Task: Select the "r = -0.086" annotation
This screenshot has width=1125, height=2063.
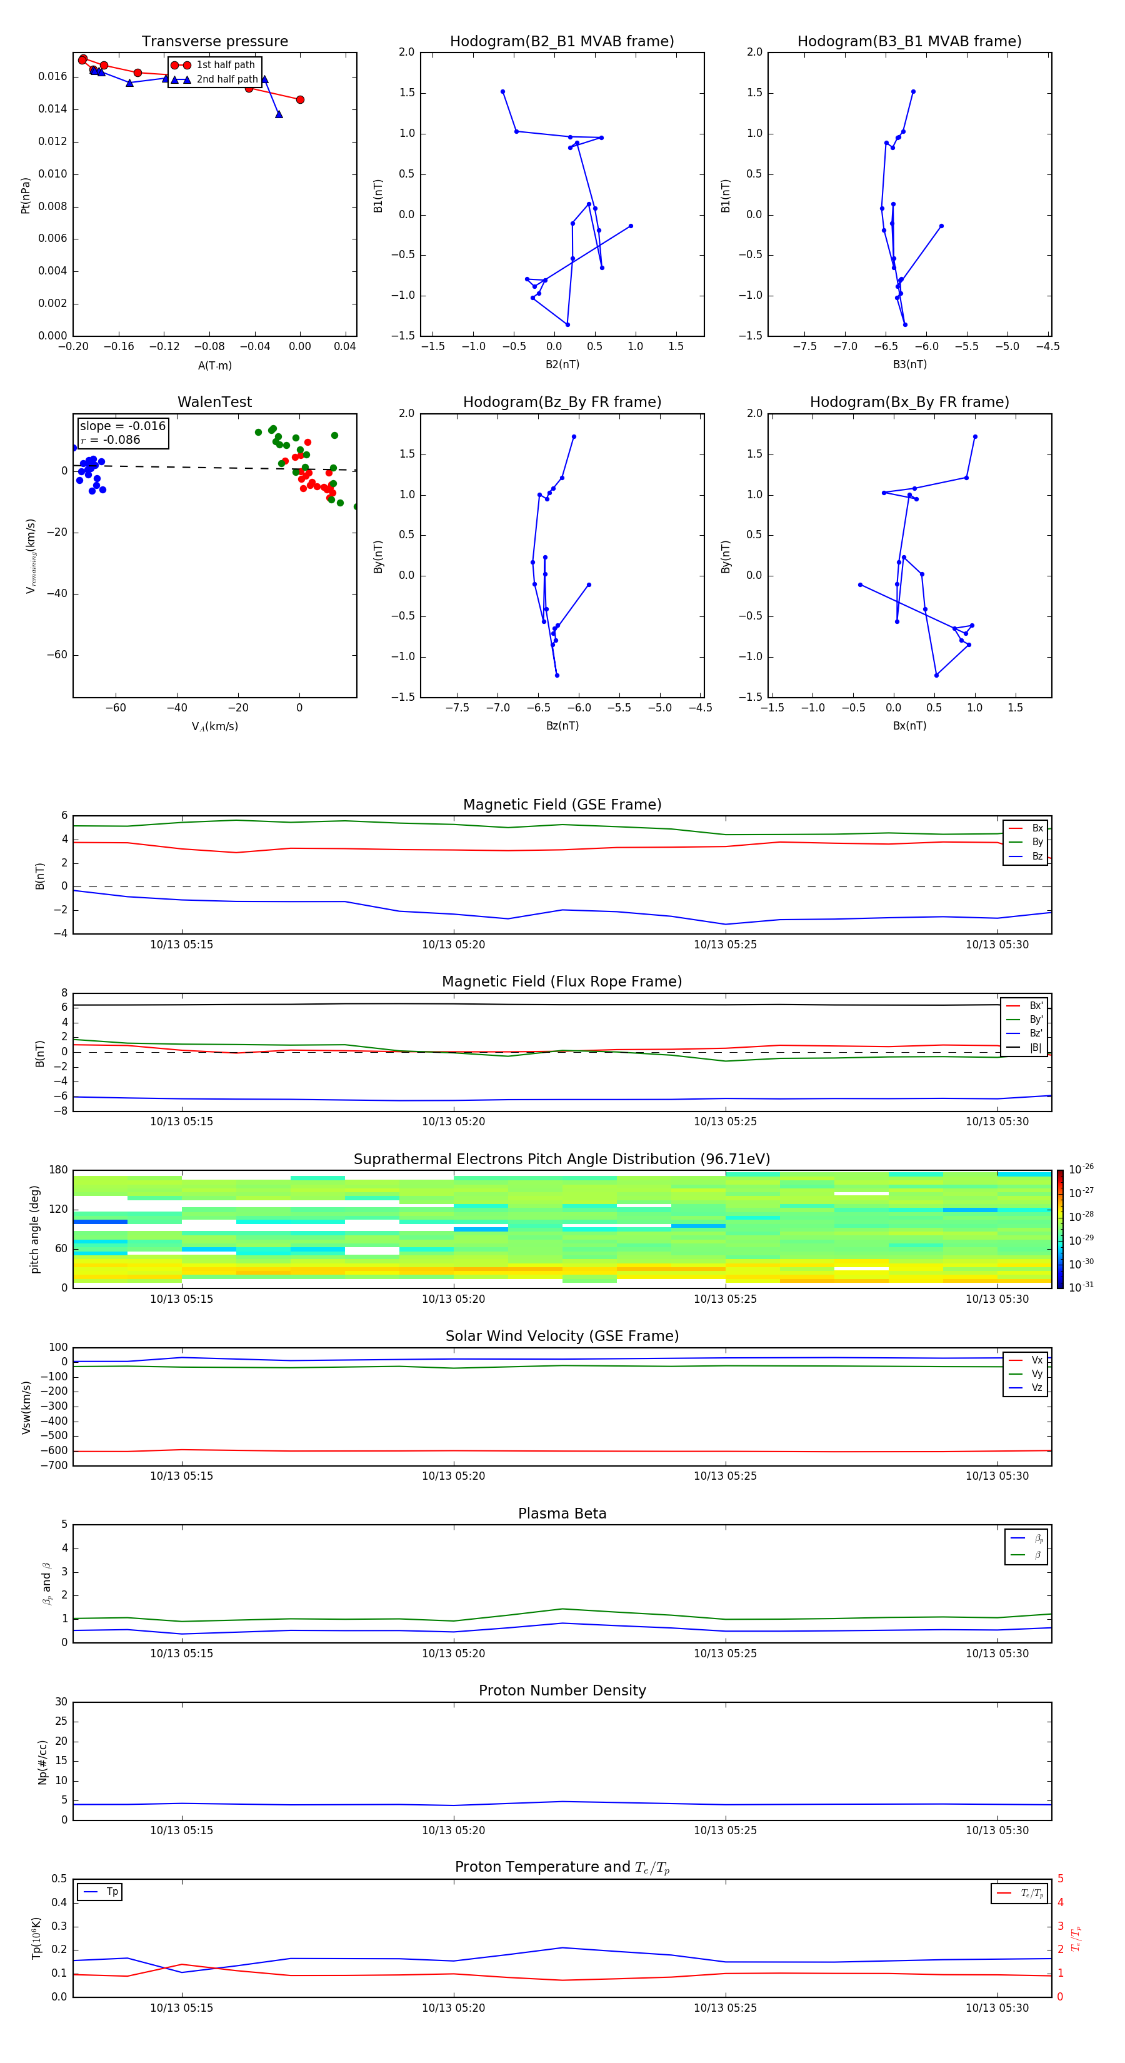Action: [x=110, y=439]
